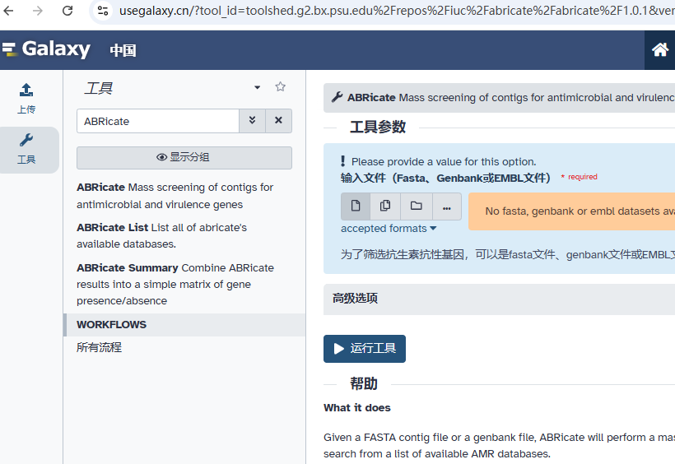675x464 pixels.
Task: Click the ellipsis more-options input button
Action: pos(447,206)
